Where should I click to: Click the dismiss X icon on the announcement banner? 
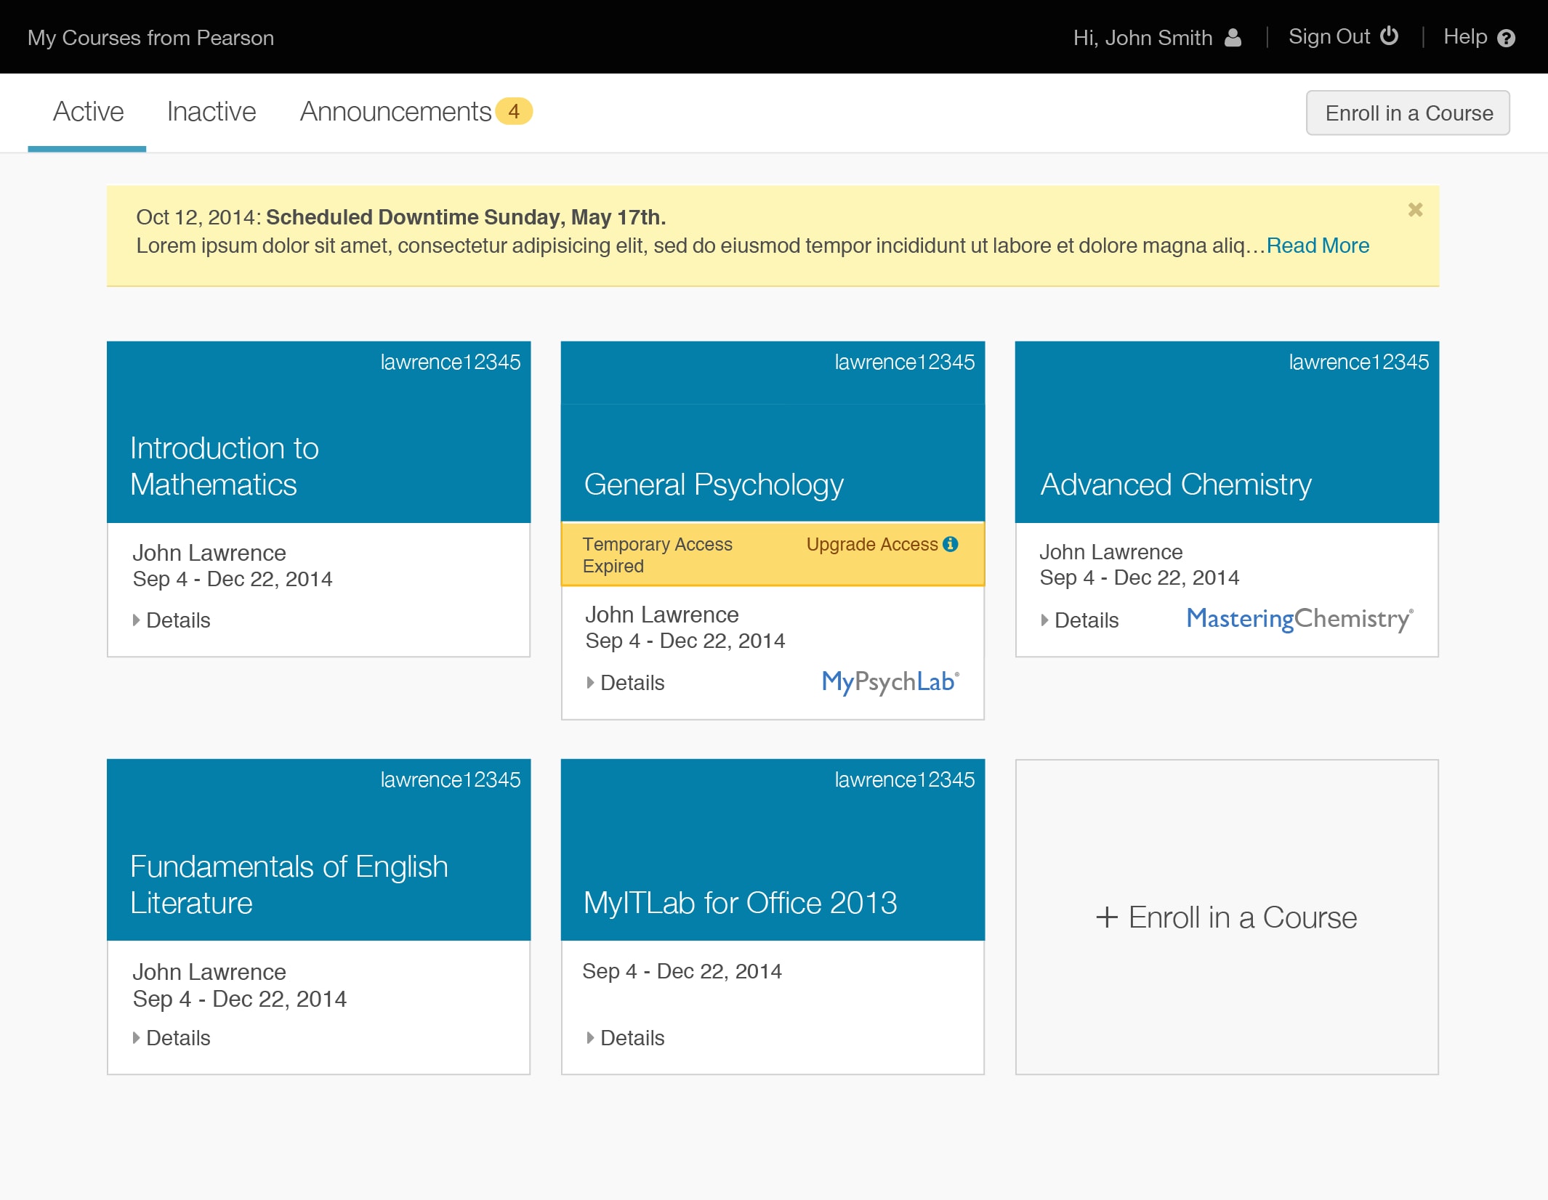(1415, 210)
